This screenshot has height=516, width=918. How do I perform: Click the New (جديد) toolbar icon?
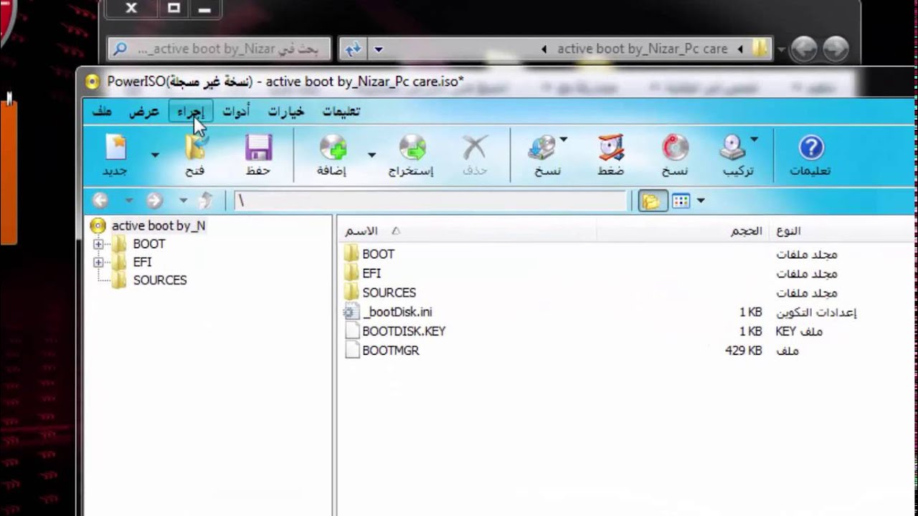coord(115,148)
